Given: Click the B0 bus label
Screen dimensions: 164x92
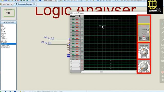Looking at the screenshot, I should tap(82, 61).
